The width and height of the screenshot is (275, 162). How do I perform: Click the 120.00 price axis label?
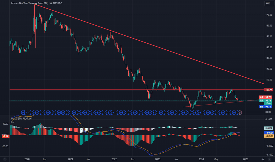pos(269,69)
